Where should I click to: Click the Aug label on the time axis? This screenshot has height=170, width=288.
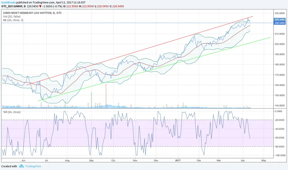click(x=67, y=160)
